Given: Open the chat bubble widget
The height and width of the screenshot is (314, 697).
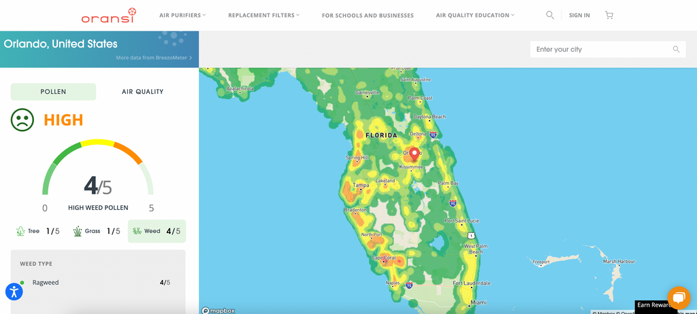Looking at the screenshot, I should click(x=678, y=298).
